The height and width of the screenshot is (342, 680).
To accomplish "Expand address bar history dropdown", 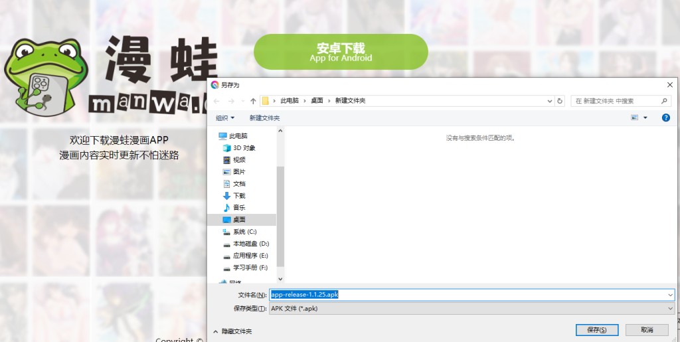I will [x=550, y=101].
